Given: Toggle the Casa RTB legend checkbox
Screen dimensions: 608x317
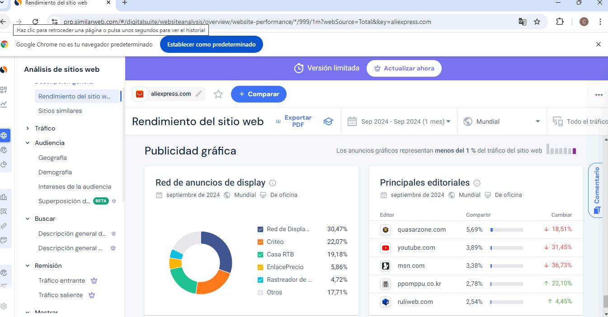Looking at the screenshot, I should [260, 255].
